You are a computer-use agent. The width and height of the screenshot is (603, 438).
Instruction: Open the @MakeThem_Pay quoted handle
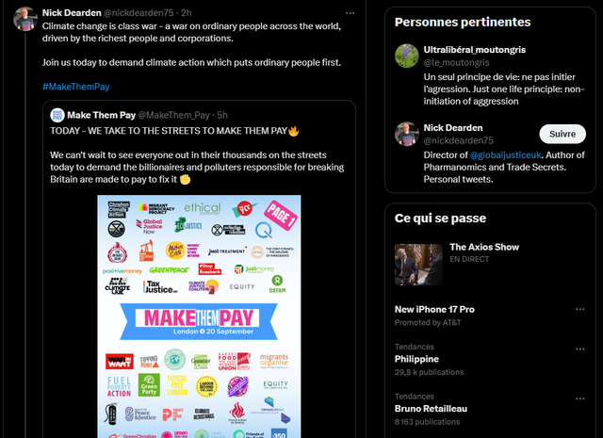point(173,115)
